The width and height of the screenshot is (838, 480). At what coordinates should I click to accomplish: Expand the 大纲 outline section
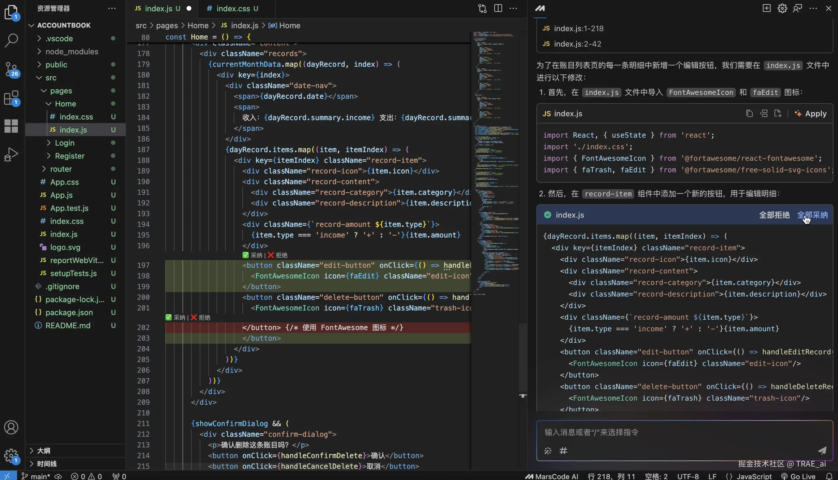click(x=44, y=450)
